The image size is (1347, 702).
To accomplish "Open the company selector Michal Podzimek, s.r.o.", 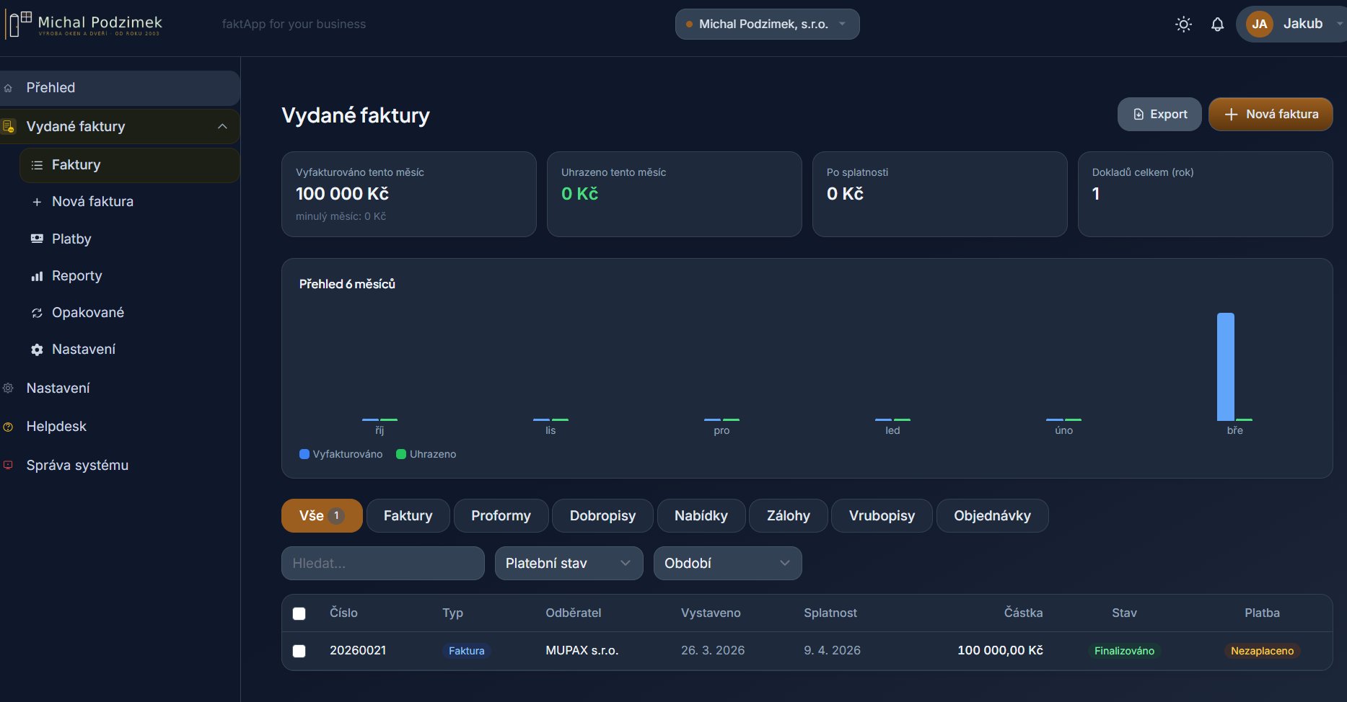I will pyautogui.click(x=767, y=24).
